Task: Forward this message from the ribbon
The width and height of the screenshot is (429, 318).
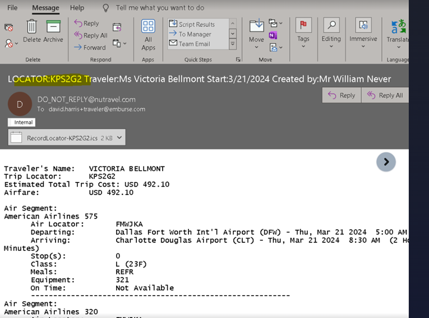Action: click(90, 47)
